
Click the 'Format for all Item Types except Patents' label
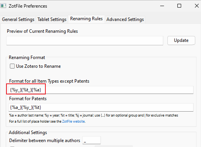49,81
